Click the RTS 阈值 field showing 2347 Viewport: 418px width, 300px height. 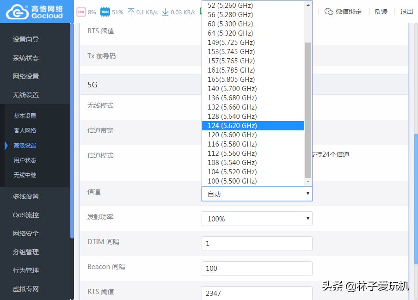coord(257,293)
